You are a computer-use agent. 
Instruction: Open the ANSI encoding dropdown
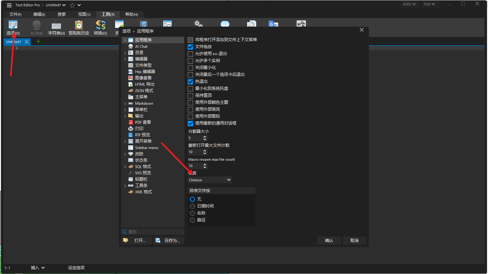click(409, 4)
